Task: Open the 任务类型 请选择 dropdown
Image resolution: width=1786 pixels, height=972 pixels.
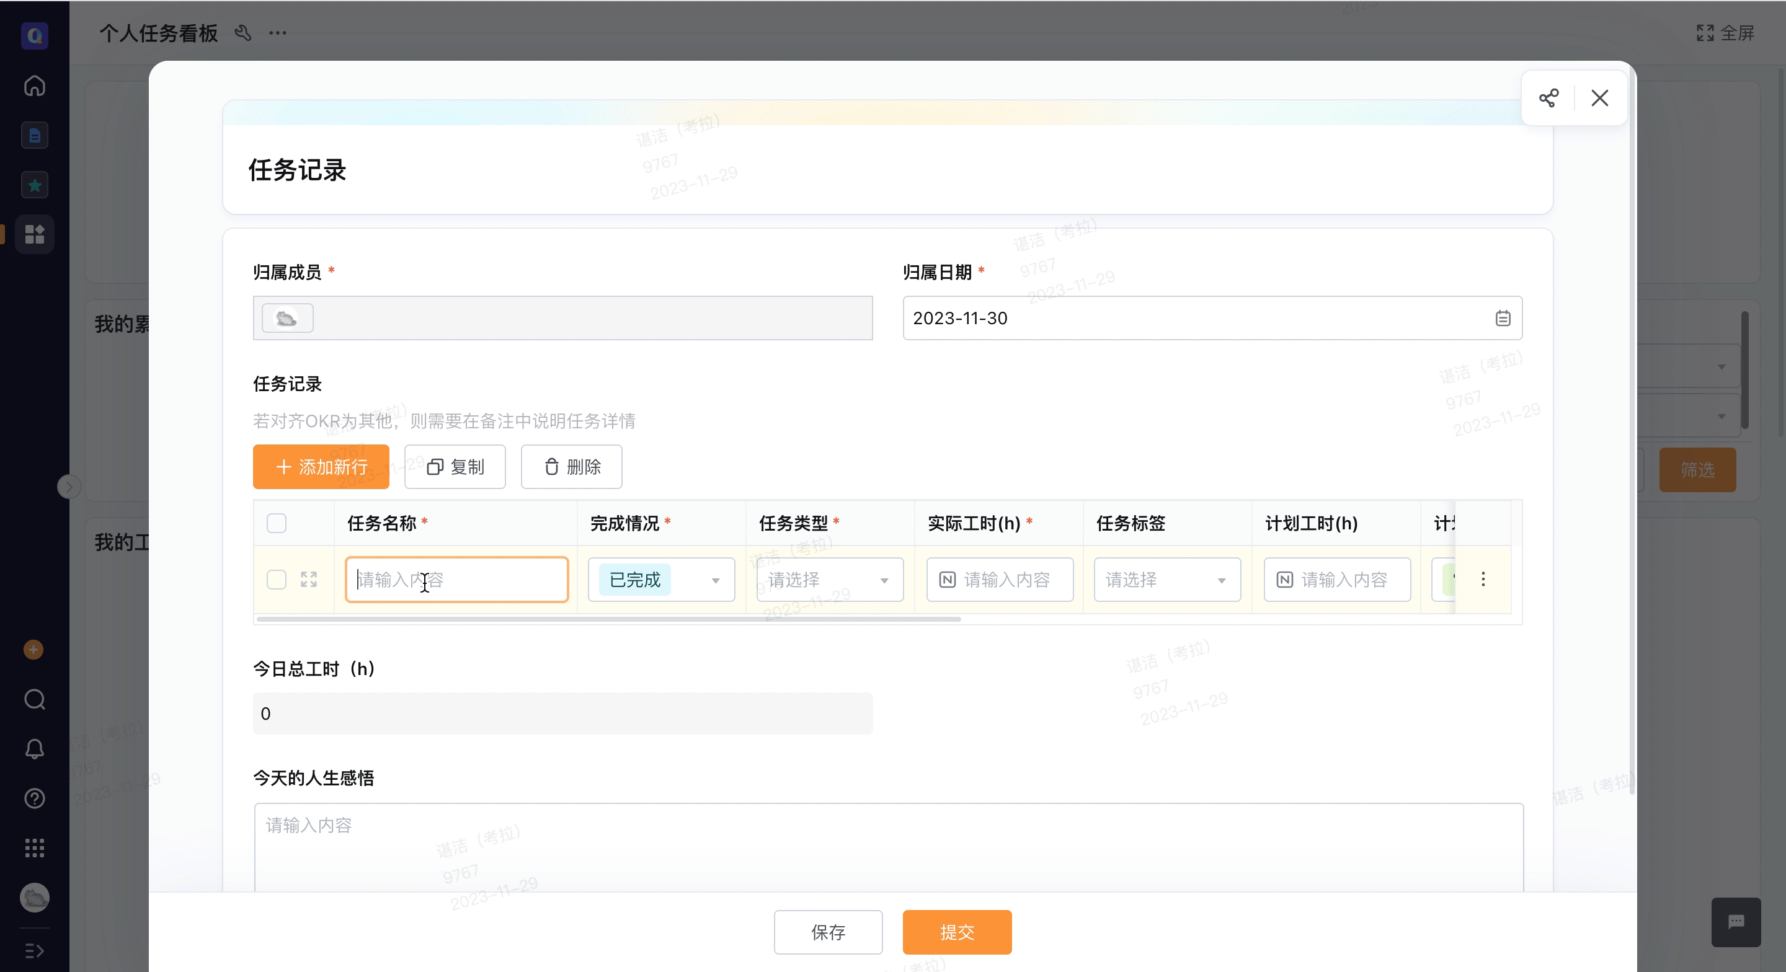Action: click(830, 580)
